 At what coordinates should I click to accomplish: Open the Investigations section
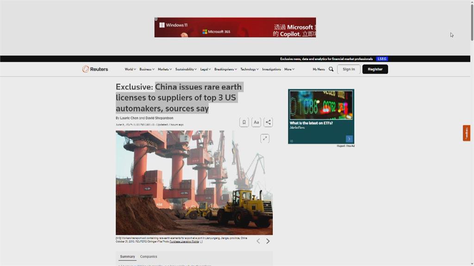click(x=271, y=69)
